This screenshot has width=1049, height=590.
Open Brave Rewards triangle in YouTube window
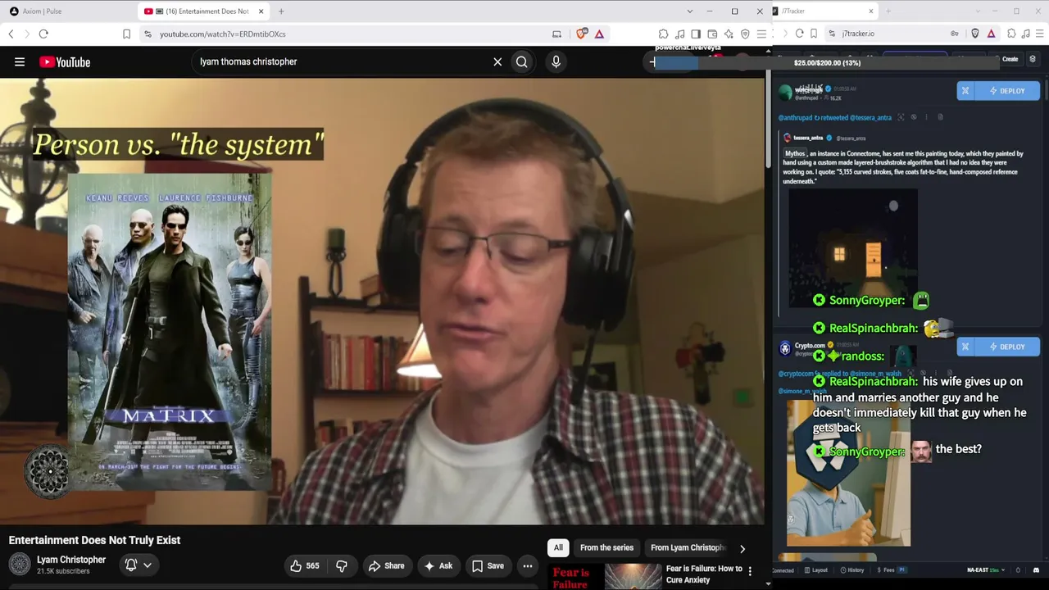pyautogui.click(x=599, y=34)
